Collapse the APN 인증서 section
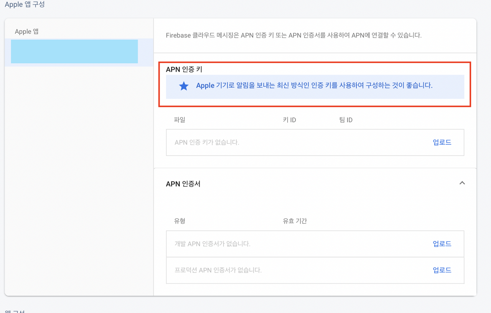 point(462,183)
